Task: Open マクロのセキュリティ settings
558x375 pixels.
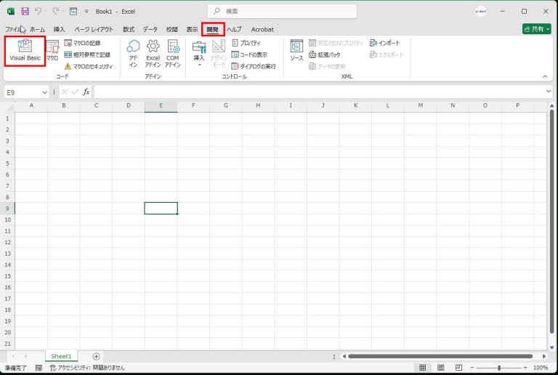Action: coord(88,66)
